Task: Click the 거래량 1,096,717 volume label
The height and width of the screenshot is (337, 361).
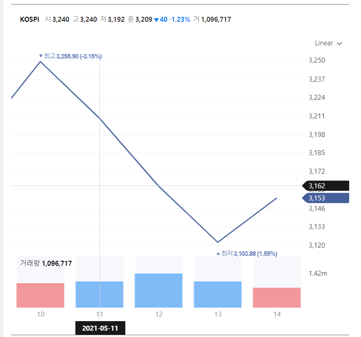Action: click(46, 263)
